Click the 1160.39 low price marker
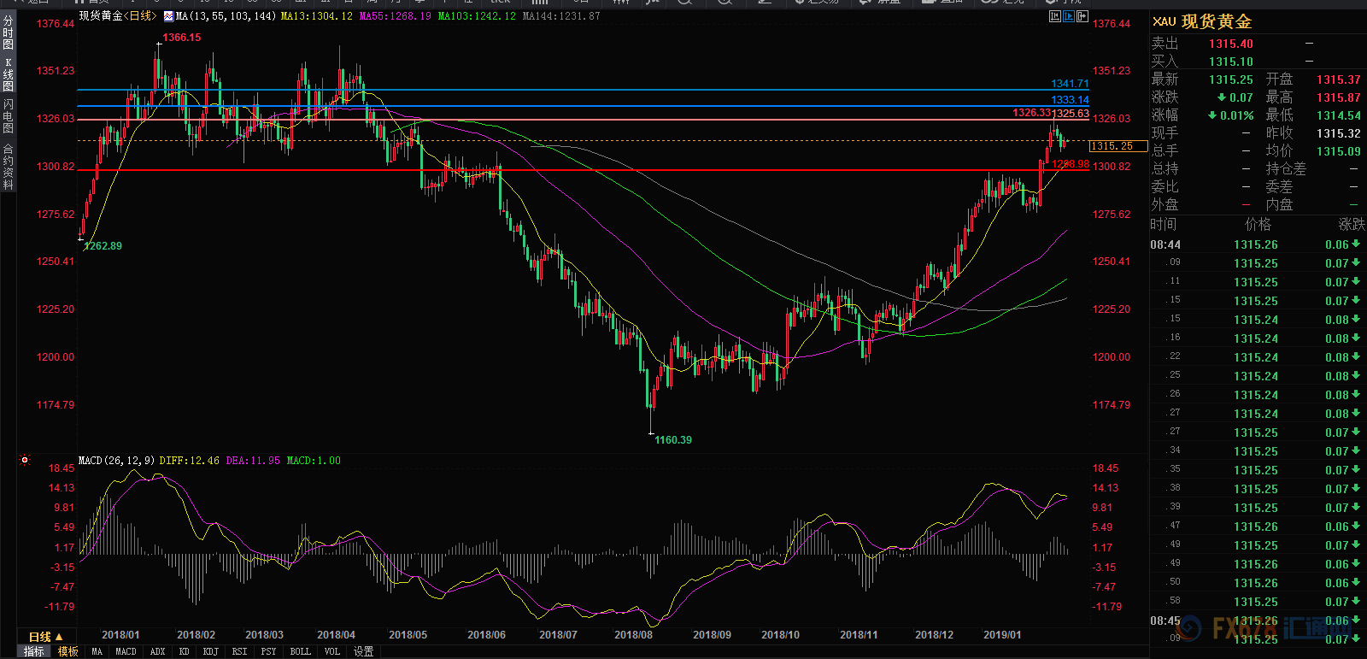This screenshot has width=1367, height=659. 673,440
